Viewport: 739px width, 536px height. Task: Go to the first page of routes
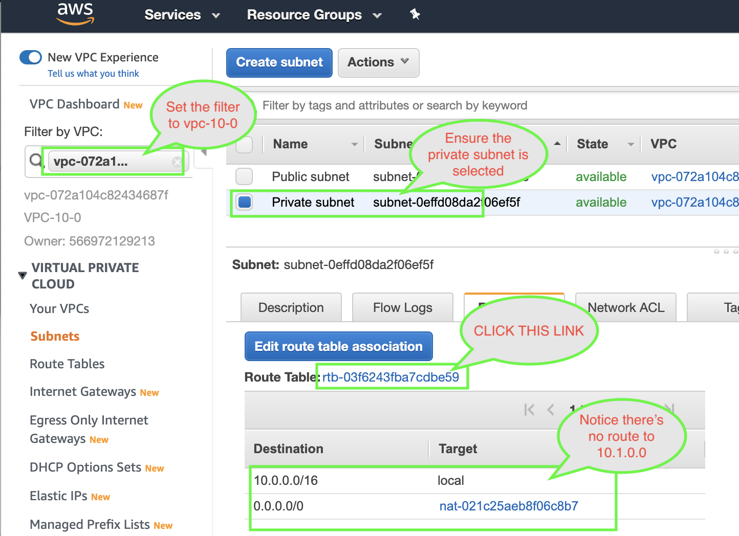pyautogui.click(x=529, y=410)
